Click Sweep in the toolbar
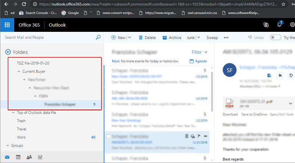The height and width of the screenshot is (163, 295). pos(212,38)
